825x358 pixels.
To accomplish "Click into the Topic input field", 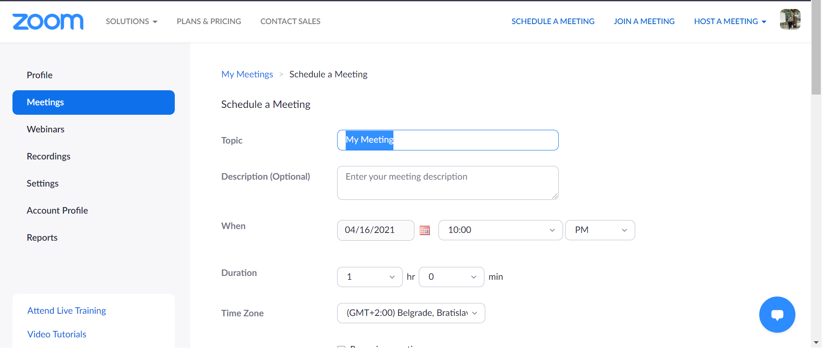I will 448,140.
